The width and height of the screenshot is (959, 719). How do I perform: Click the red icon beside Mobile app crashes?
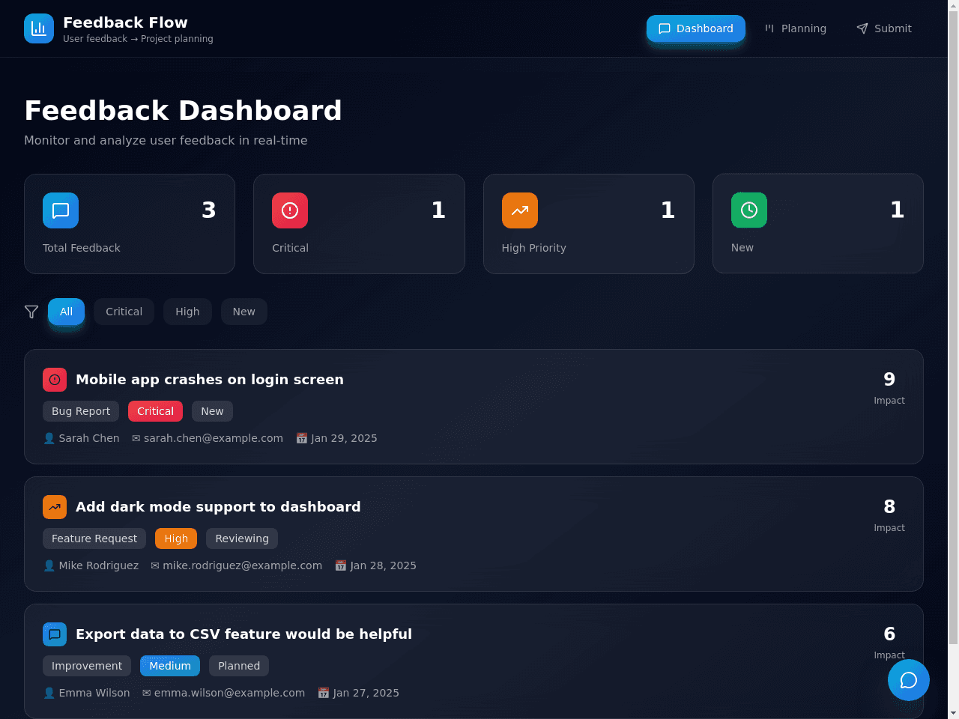[x=55, y=380]
